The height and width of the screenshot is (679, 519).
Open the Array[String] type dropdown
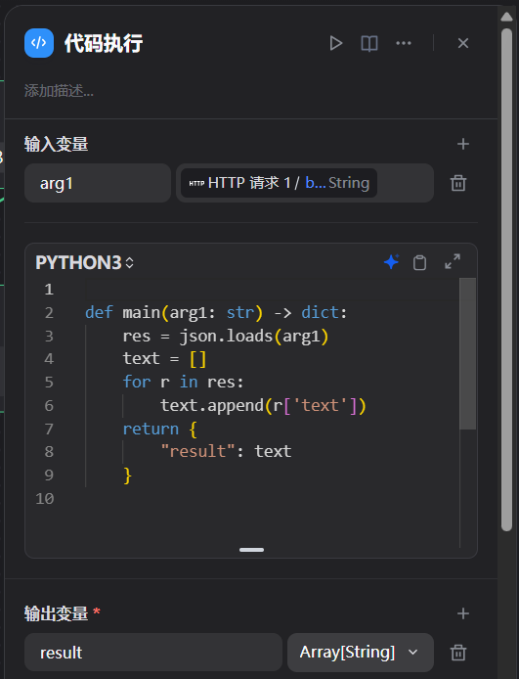coord(361,653)
